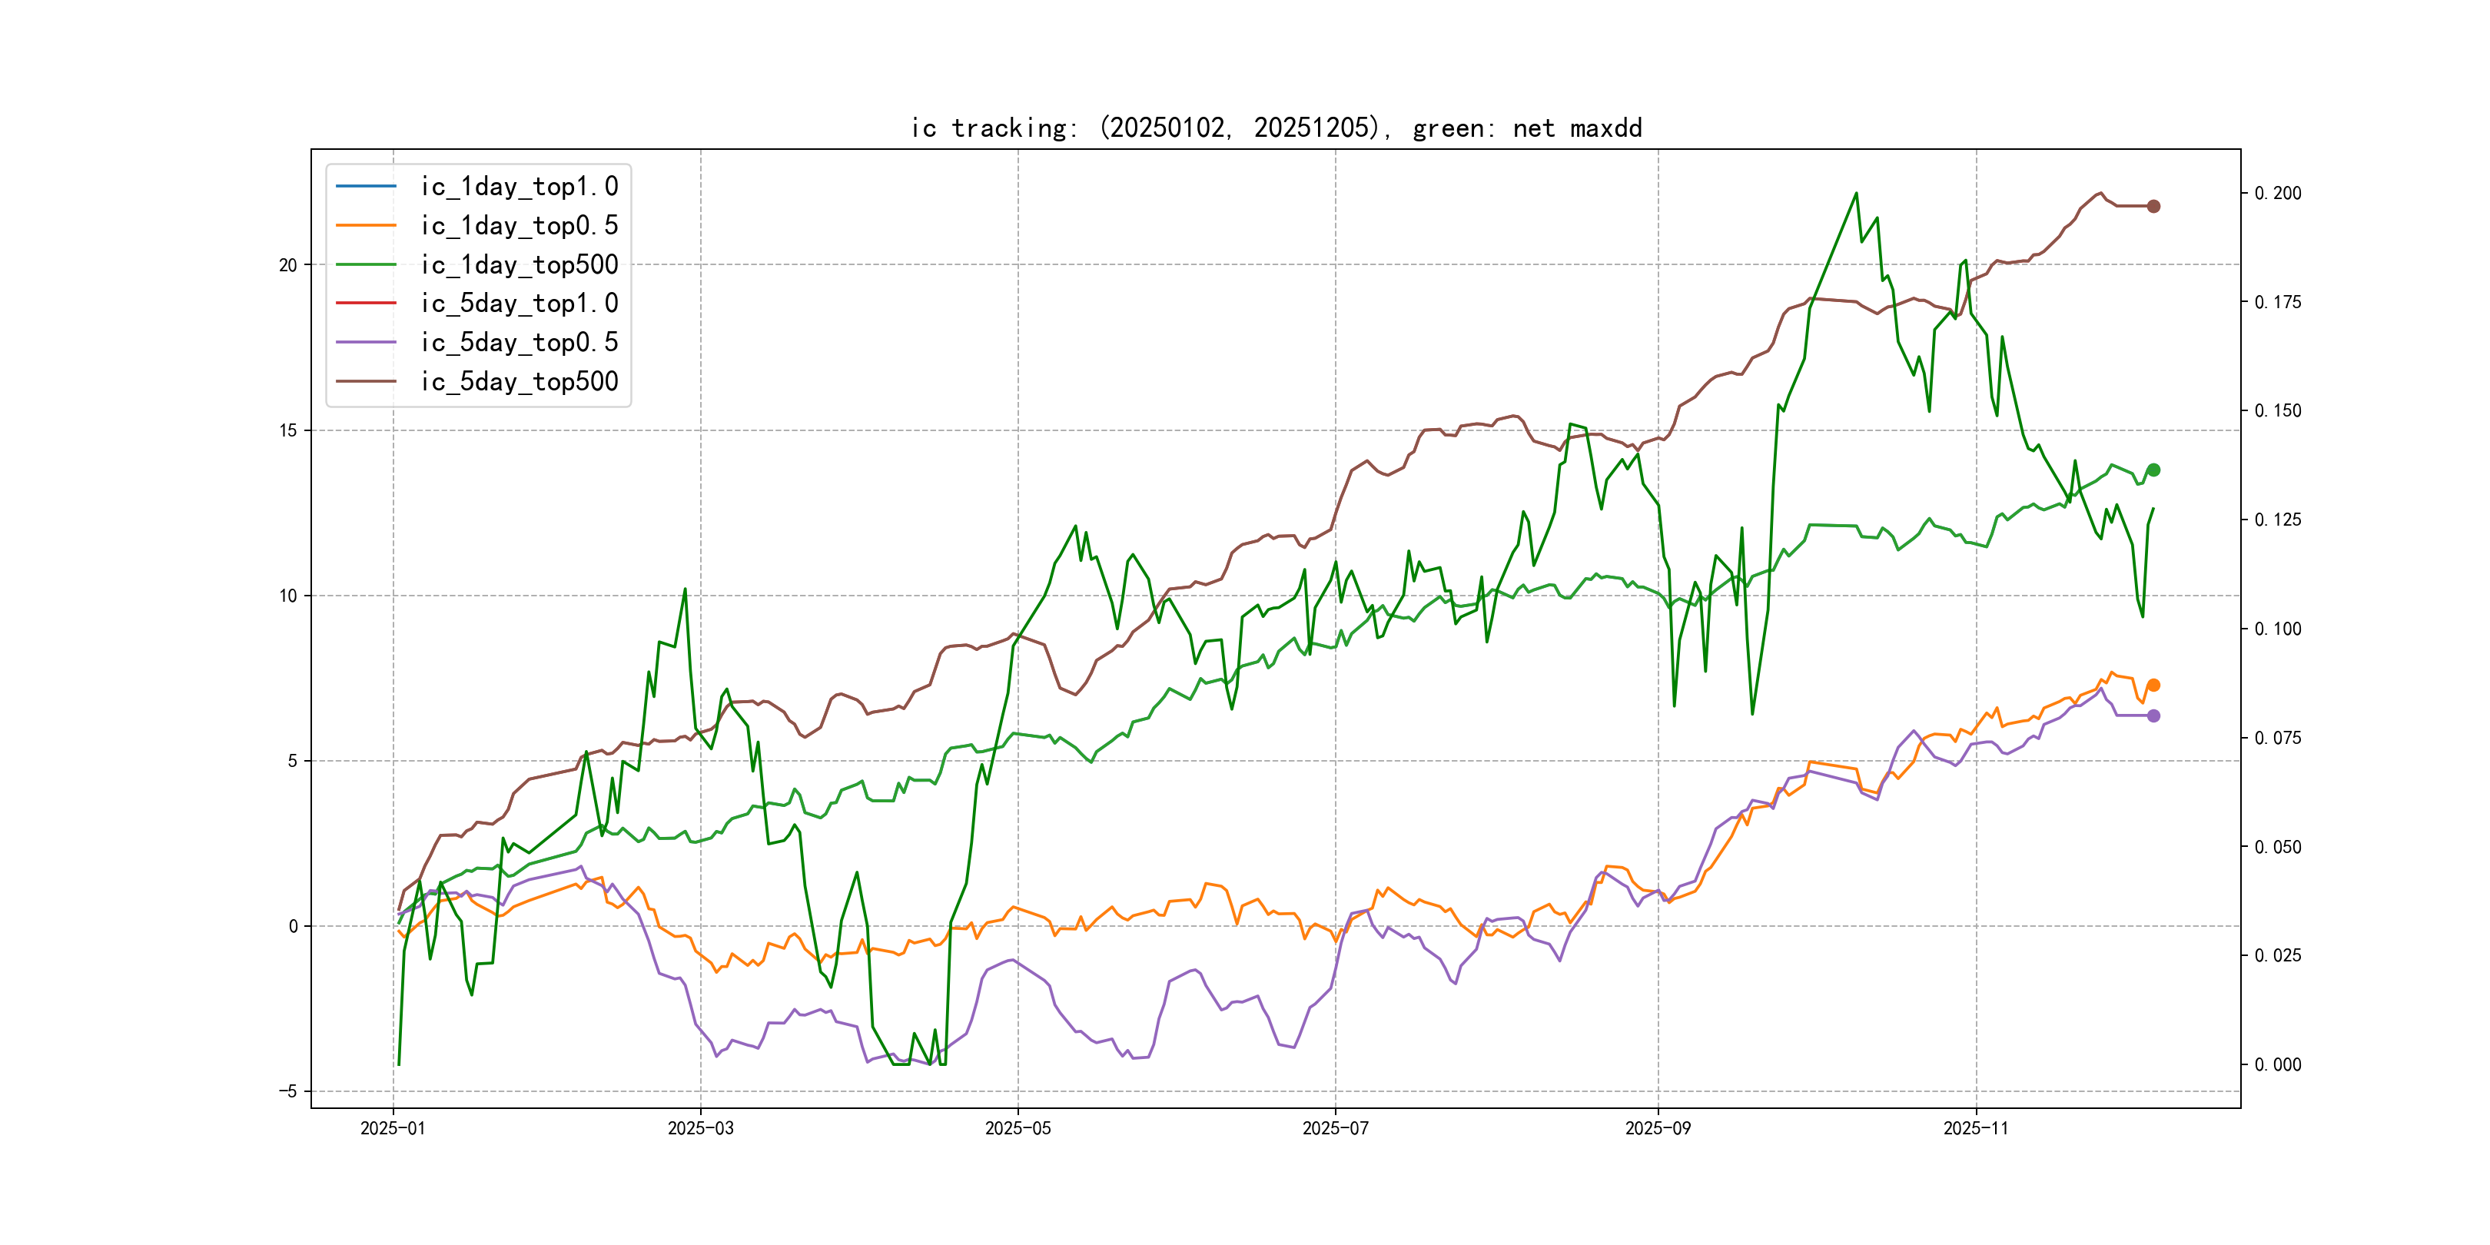Click the 2025-09 x-axis tick label

coord(1658,1128)
